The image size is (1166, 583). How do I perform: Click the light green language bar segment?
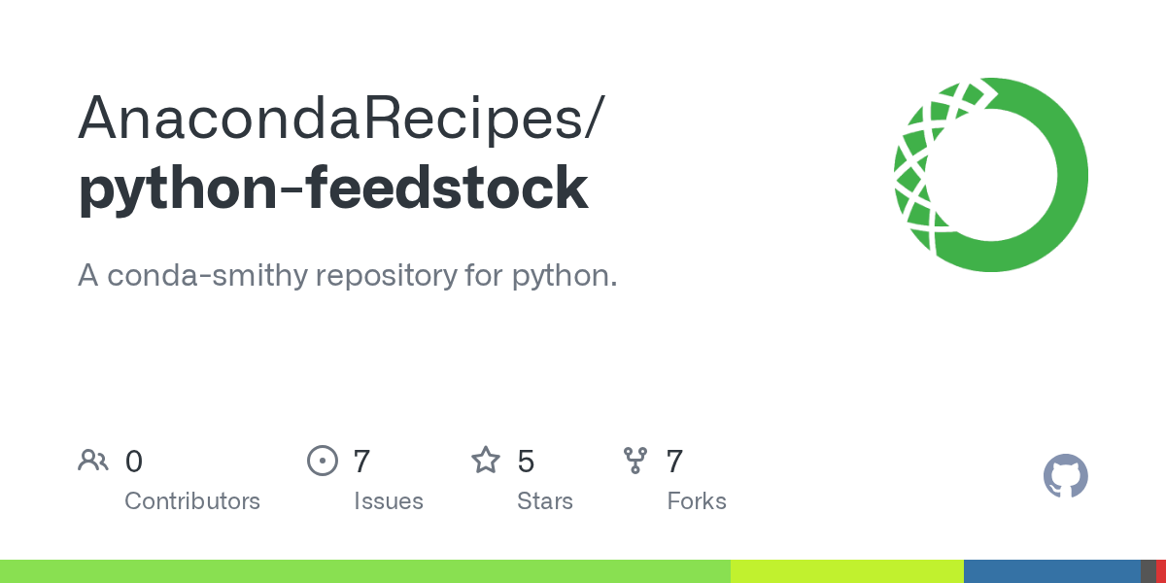pos(365,571)
